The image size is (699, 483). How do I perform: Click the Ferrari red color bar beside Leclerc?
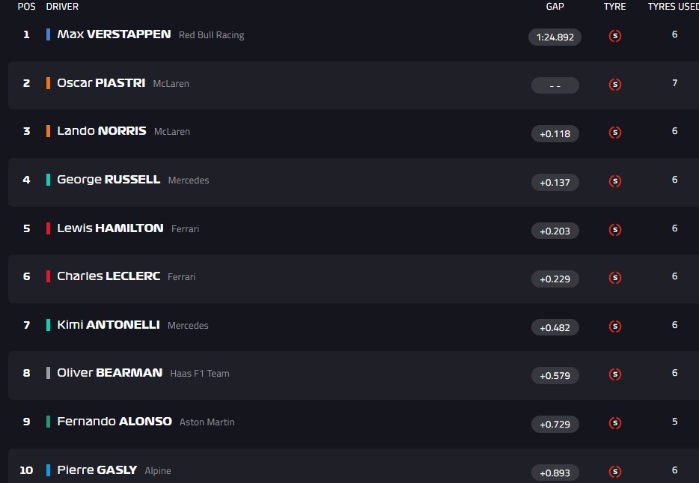[x=48, y=276]
